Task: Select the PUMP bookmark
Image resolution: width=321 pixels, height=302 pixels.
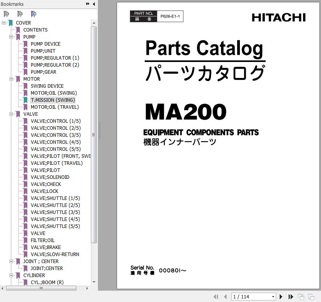Action: click(29, 37)
